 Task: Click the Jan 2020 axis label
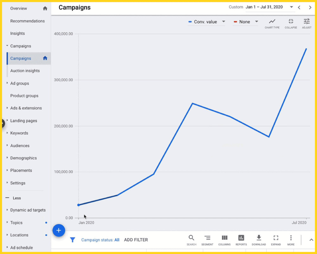(x=86, y=223)
